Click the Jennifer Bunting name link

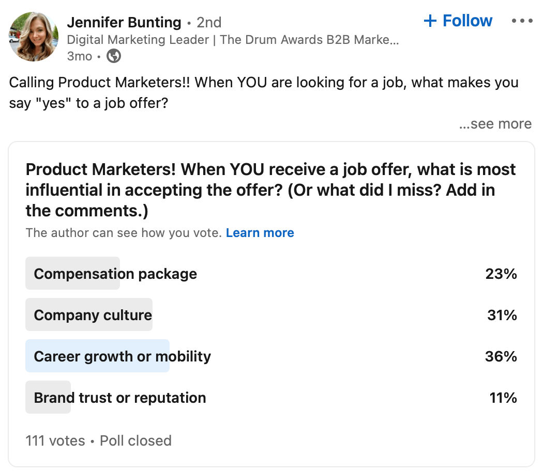pos(124,23)
